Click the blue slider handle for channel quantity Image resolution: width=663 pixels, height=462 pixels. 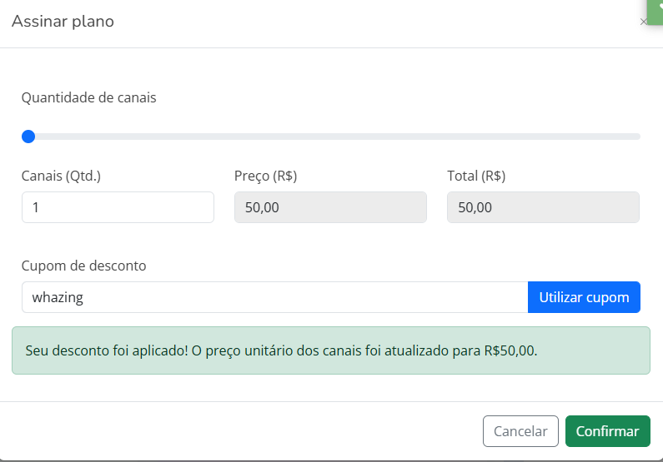click(28, 137)
